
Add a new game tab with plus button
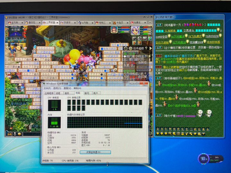click(x=150, y=22)
